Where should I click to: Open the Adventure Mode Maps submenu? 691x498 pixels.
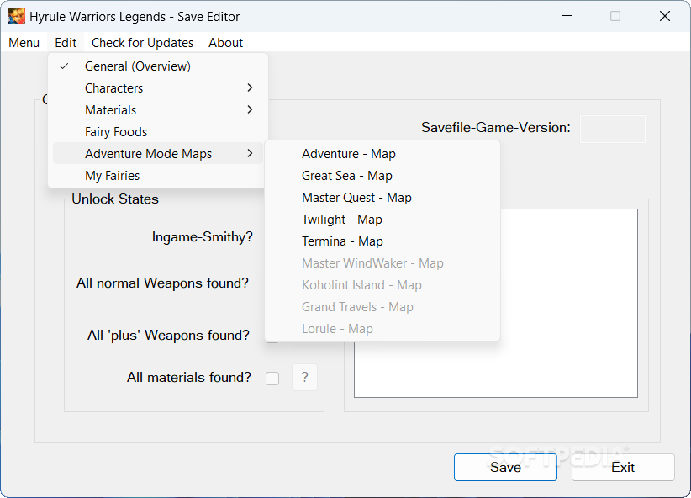coord(158,153)
